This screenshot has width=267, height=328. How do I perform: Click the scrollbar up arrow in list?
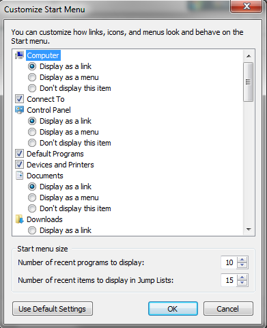coord(249,56)
